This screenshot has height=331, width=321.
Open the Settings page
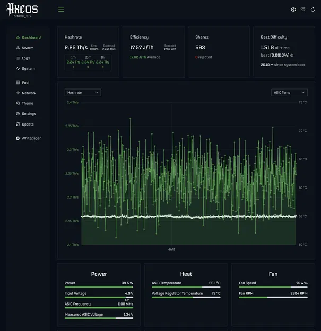pyautogui.click(x=29, y=114)
